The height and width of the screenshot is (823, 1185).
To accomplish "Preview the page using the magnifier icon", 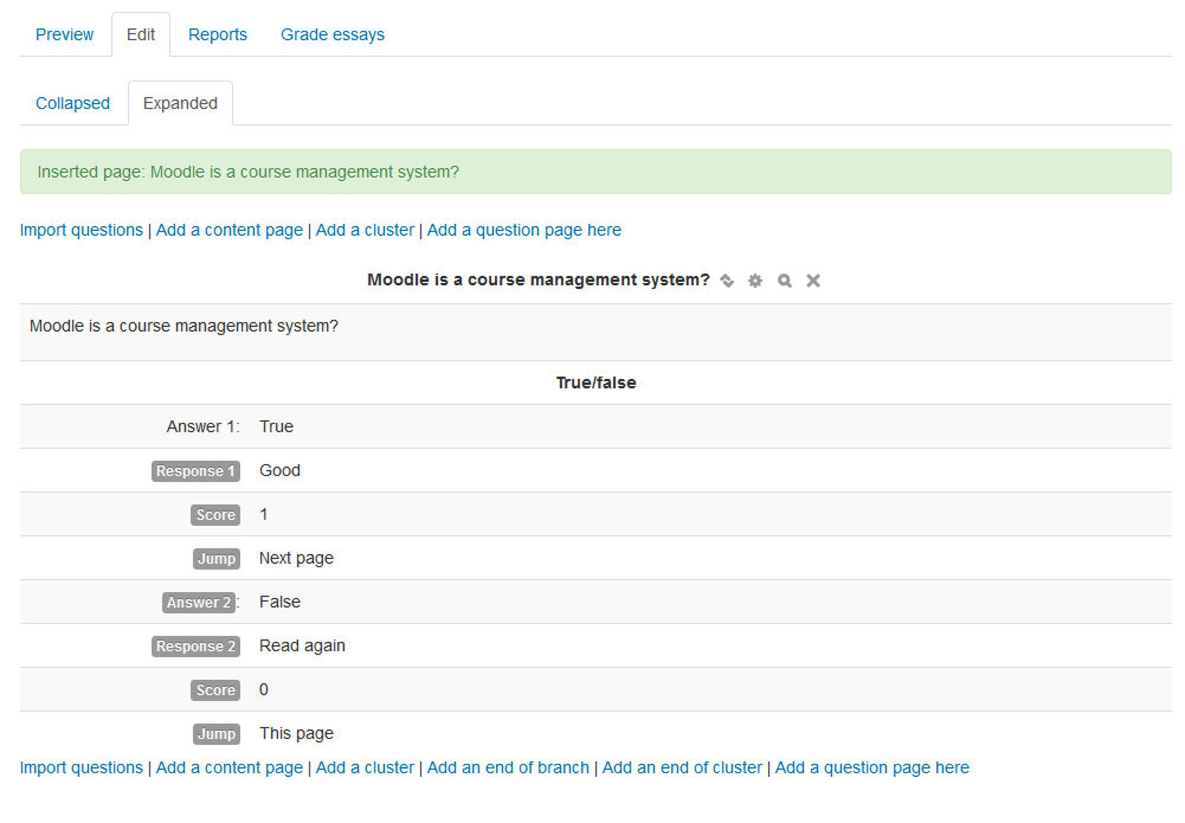I will 784,280.
